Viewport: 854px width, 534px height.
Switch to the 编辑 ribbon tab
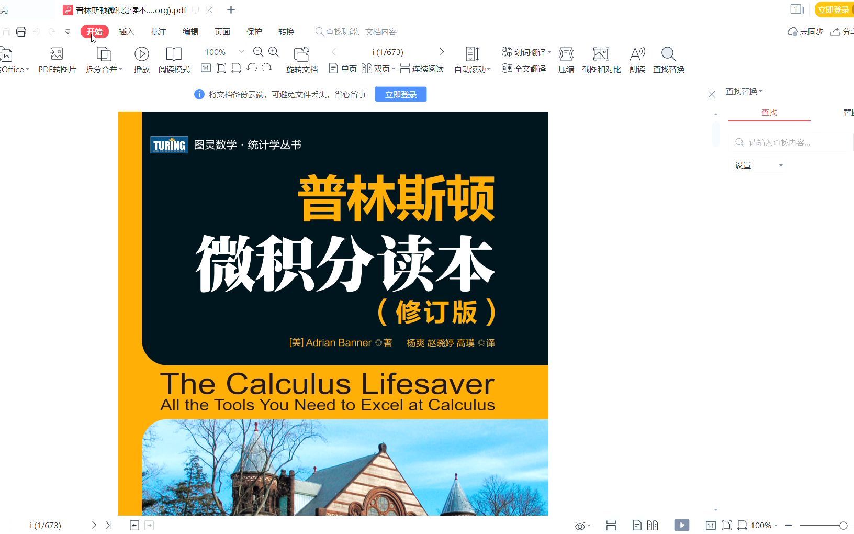pos(190,32)
